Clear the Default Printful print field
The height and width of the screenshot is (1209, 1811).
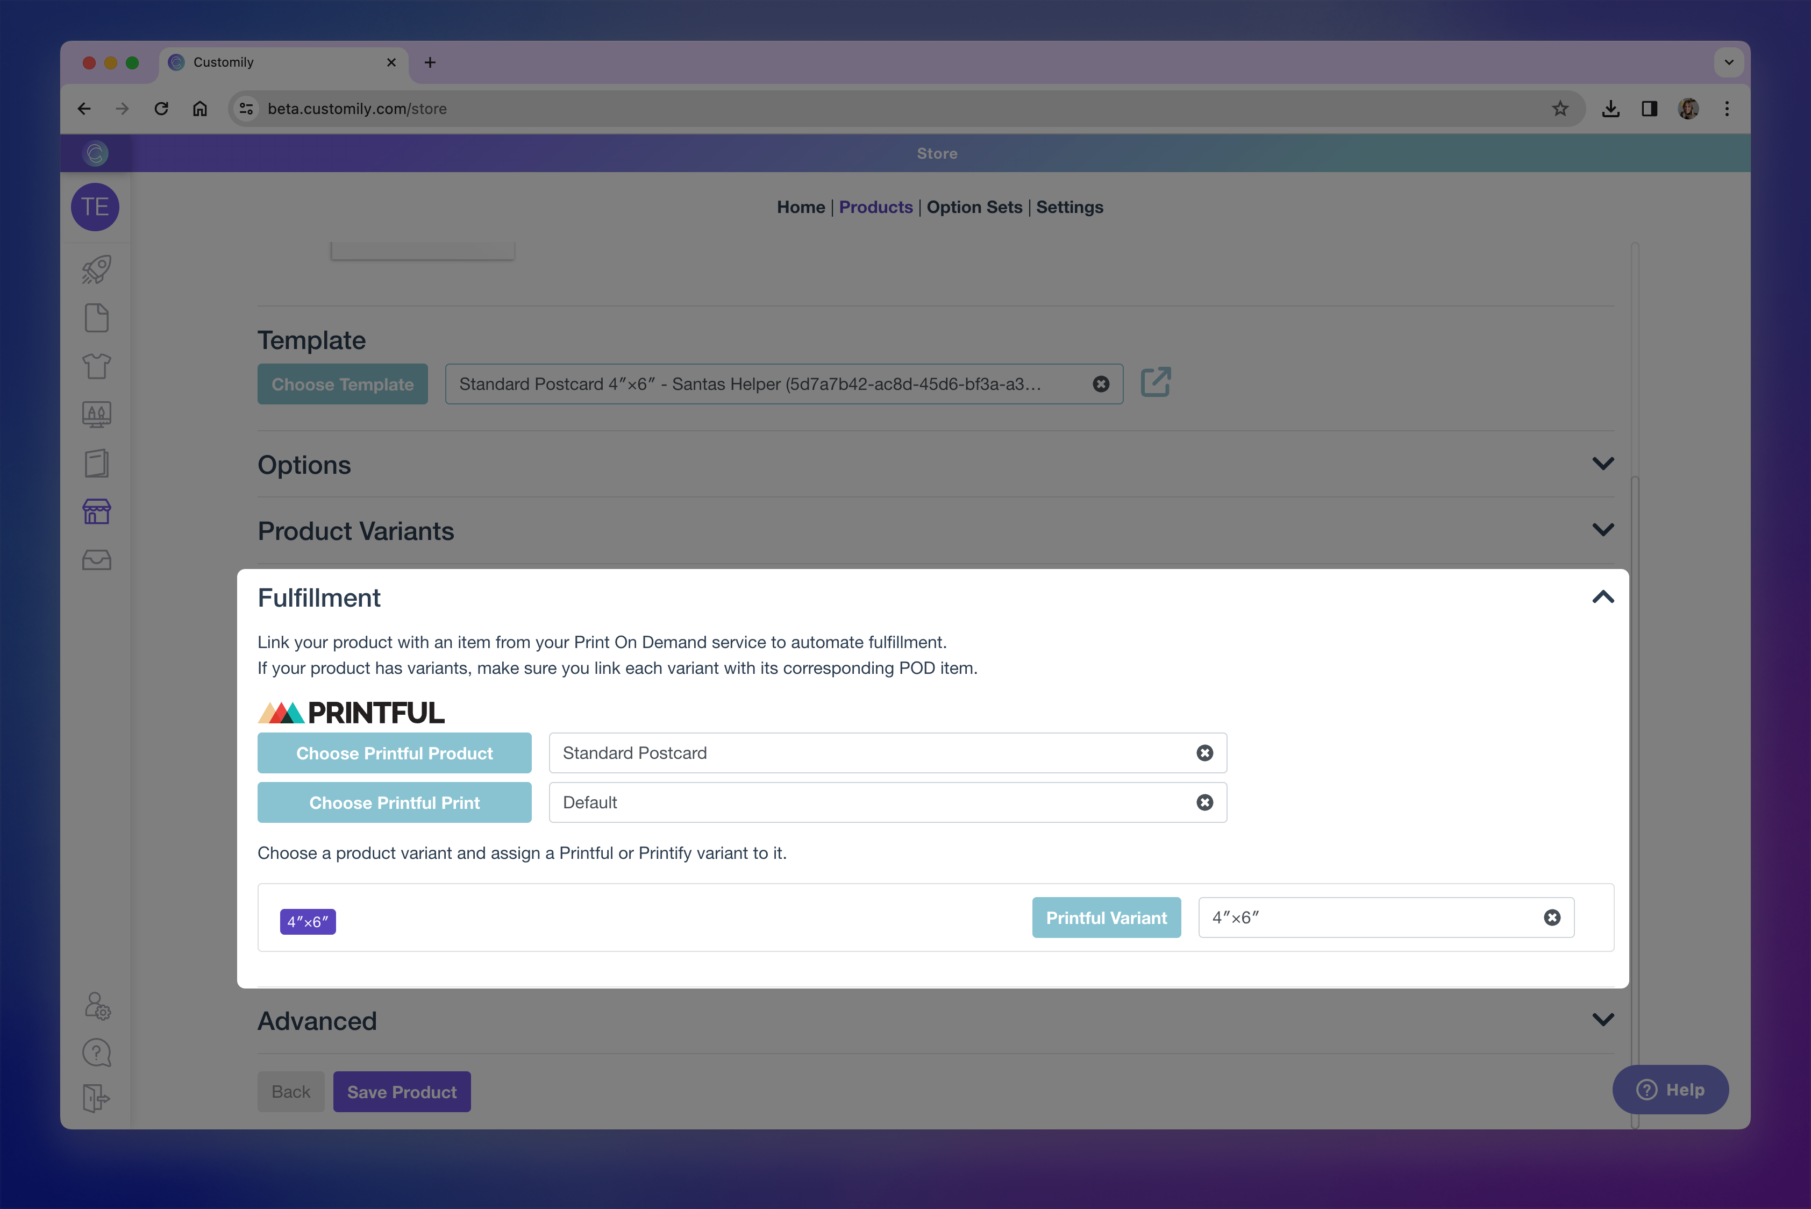coord(1204,802)
